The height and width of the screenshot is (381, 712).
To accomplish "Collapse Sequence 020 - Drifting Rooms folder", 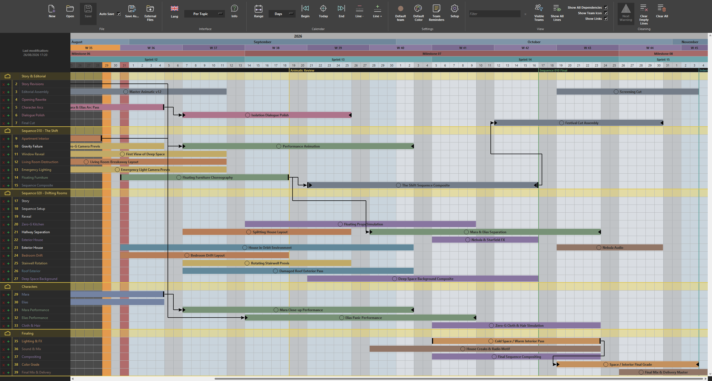I will pyautogui.click(x=8, y=193).
